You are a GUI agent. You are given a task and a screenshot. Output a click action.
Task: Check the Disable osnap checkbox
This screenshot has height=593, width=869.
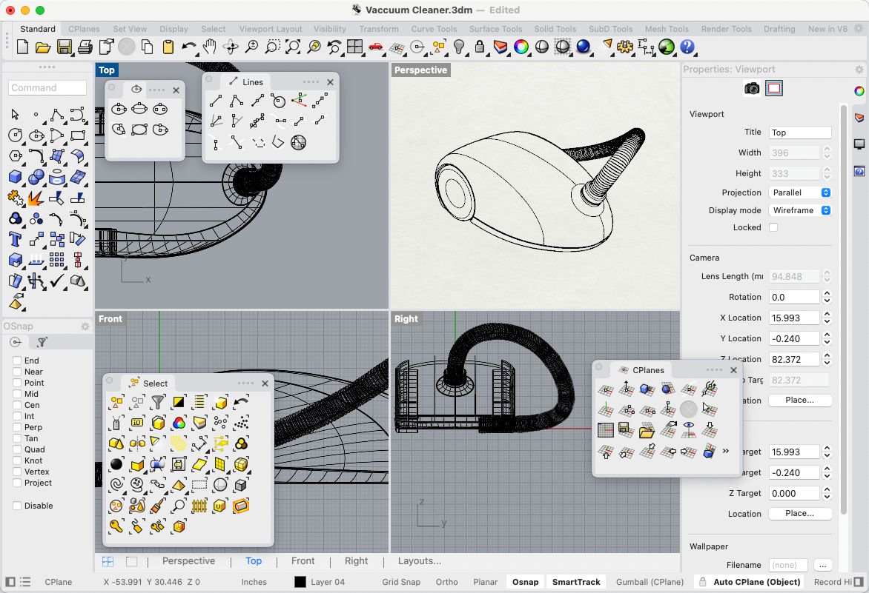click(17, 506)
